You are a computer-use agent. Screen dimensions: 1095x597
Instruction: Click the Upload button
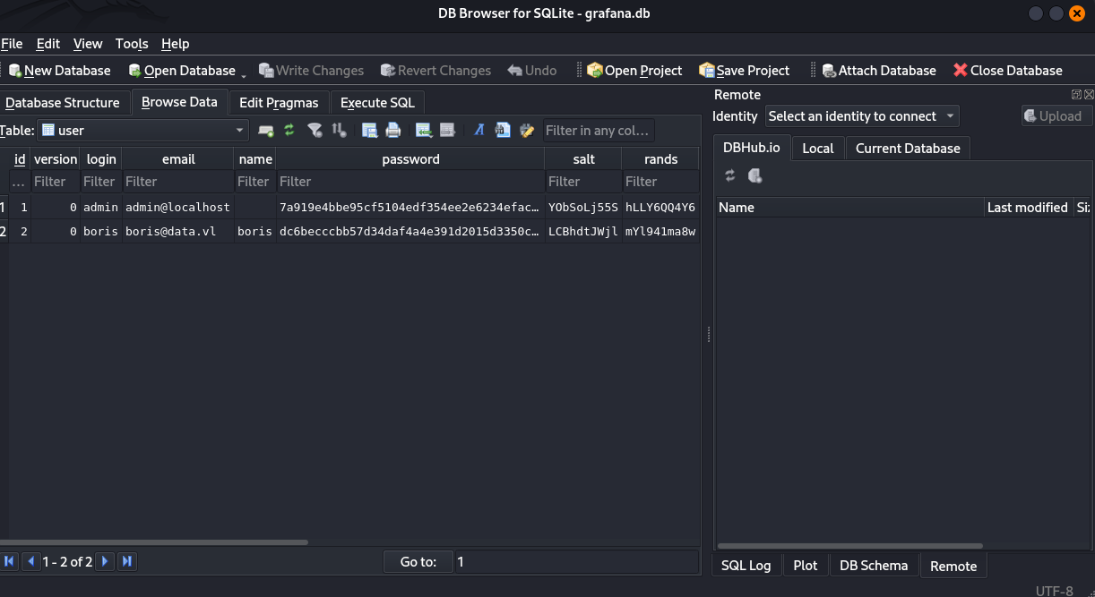(x=1057, y=116)
